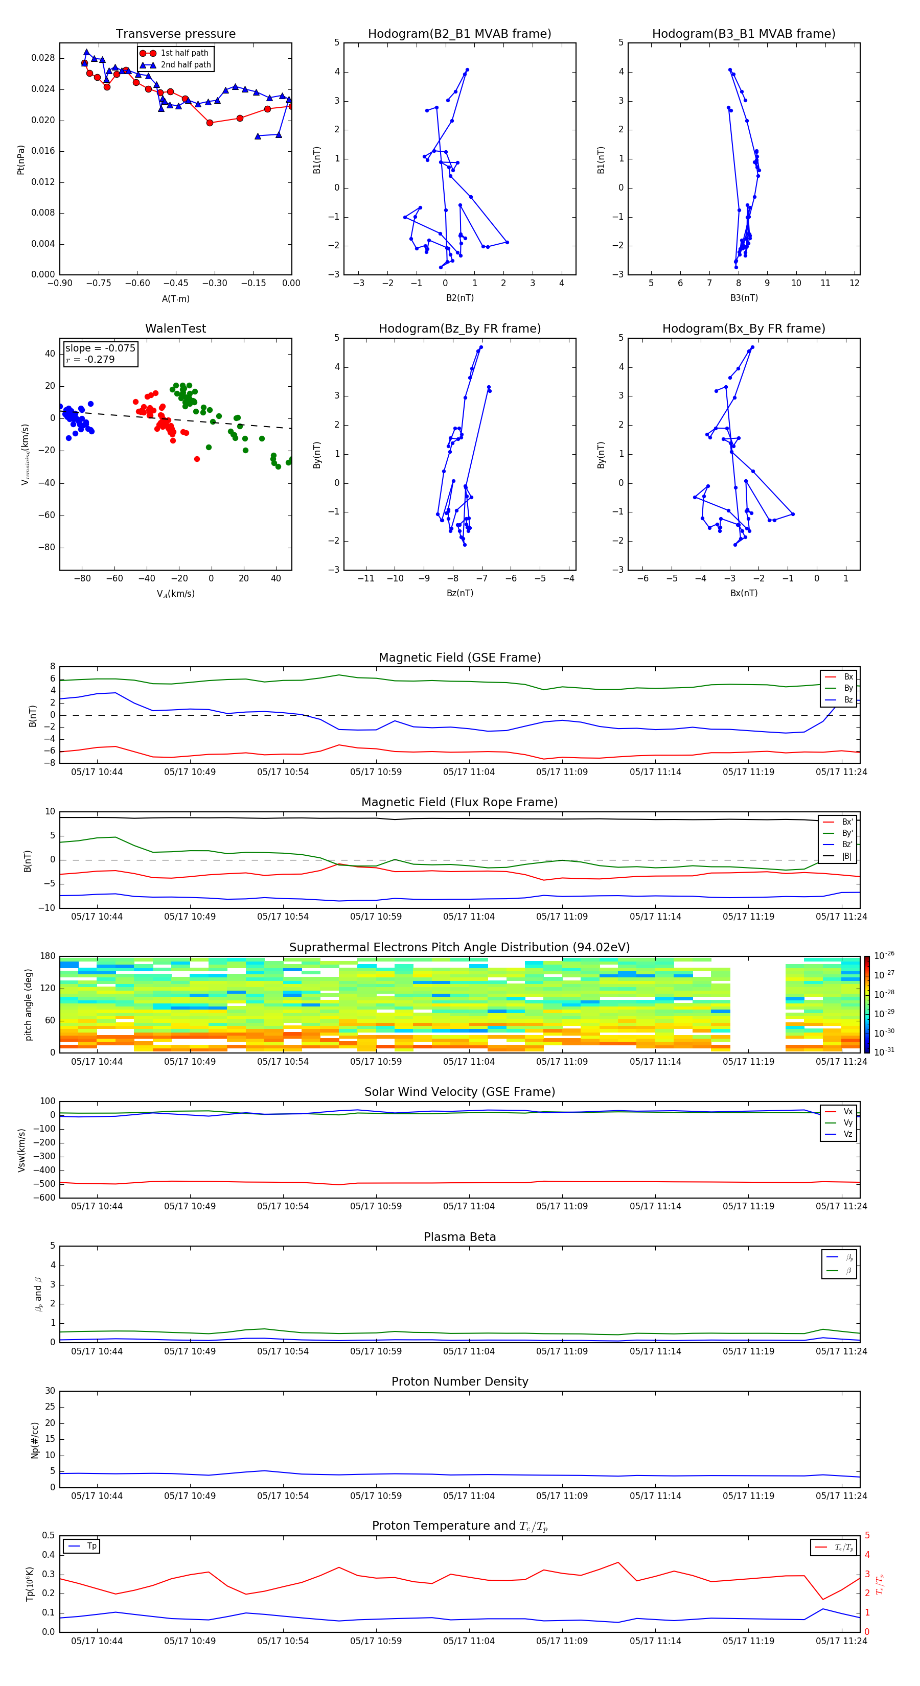920x1686 pixels.
Task: Click the 'Proton Temperature and Te/Tp' title
Action: tap(459, 1526)
